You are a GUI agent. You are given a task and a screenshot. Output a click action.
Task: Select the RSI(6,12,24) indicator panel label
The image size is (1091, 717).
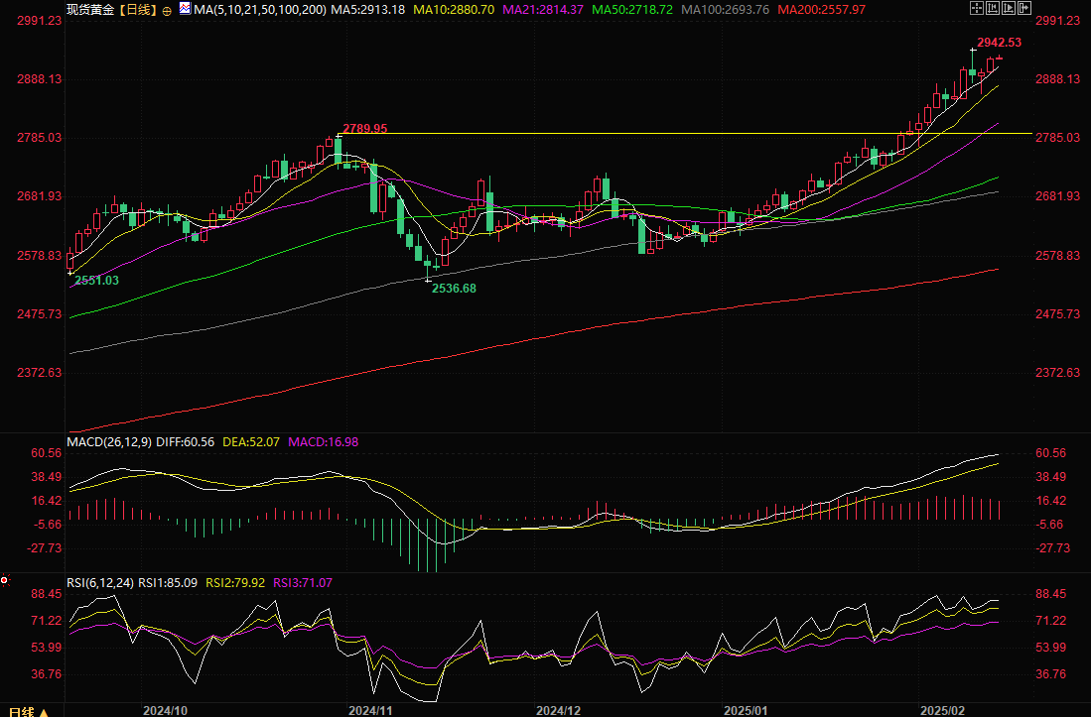point(100,581)
